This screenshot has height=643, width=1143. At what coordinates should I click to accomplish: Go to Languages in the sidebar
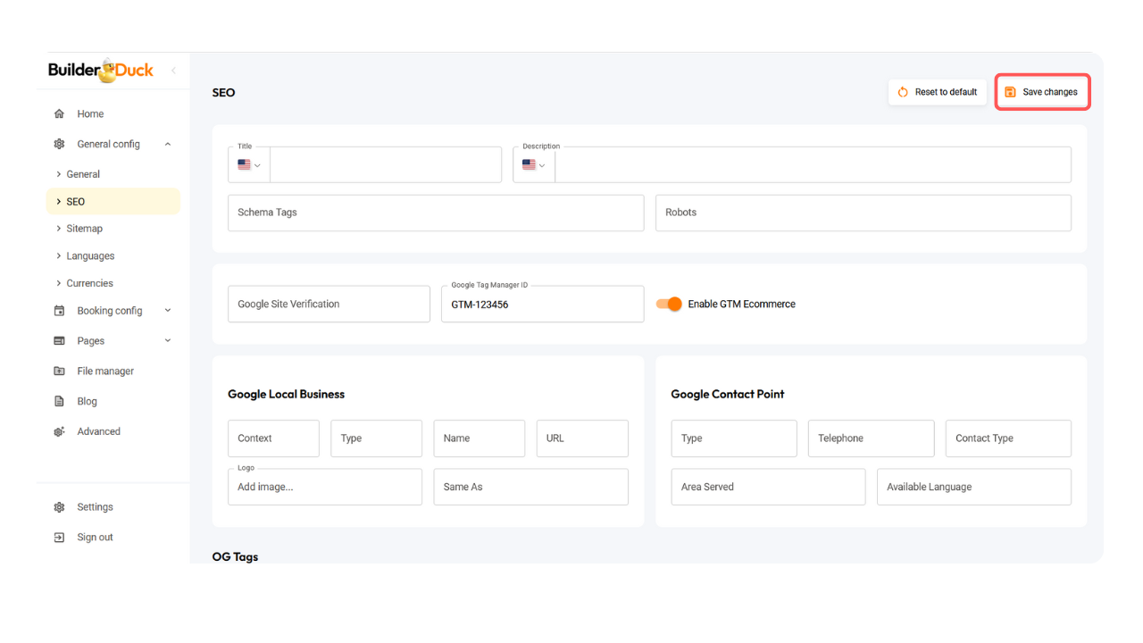coord(90,256)
